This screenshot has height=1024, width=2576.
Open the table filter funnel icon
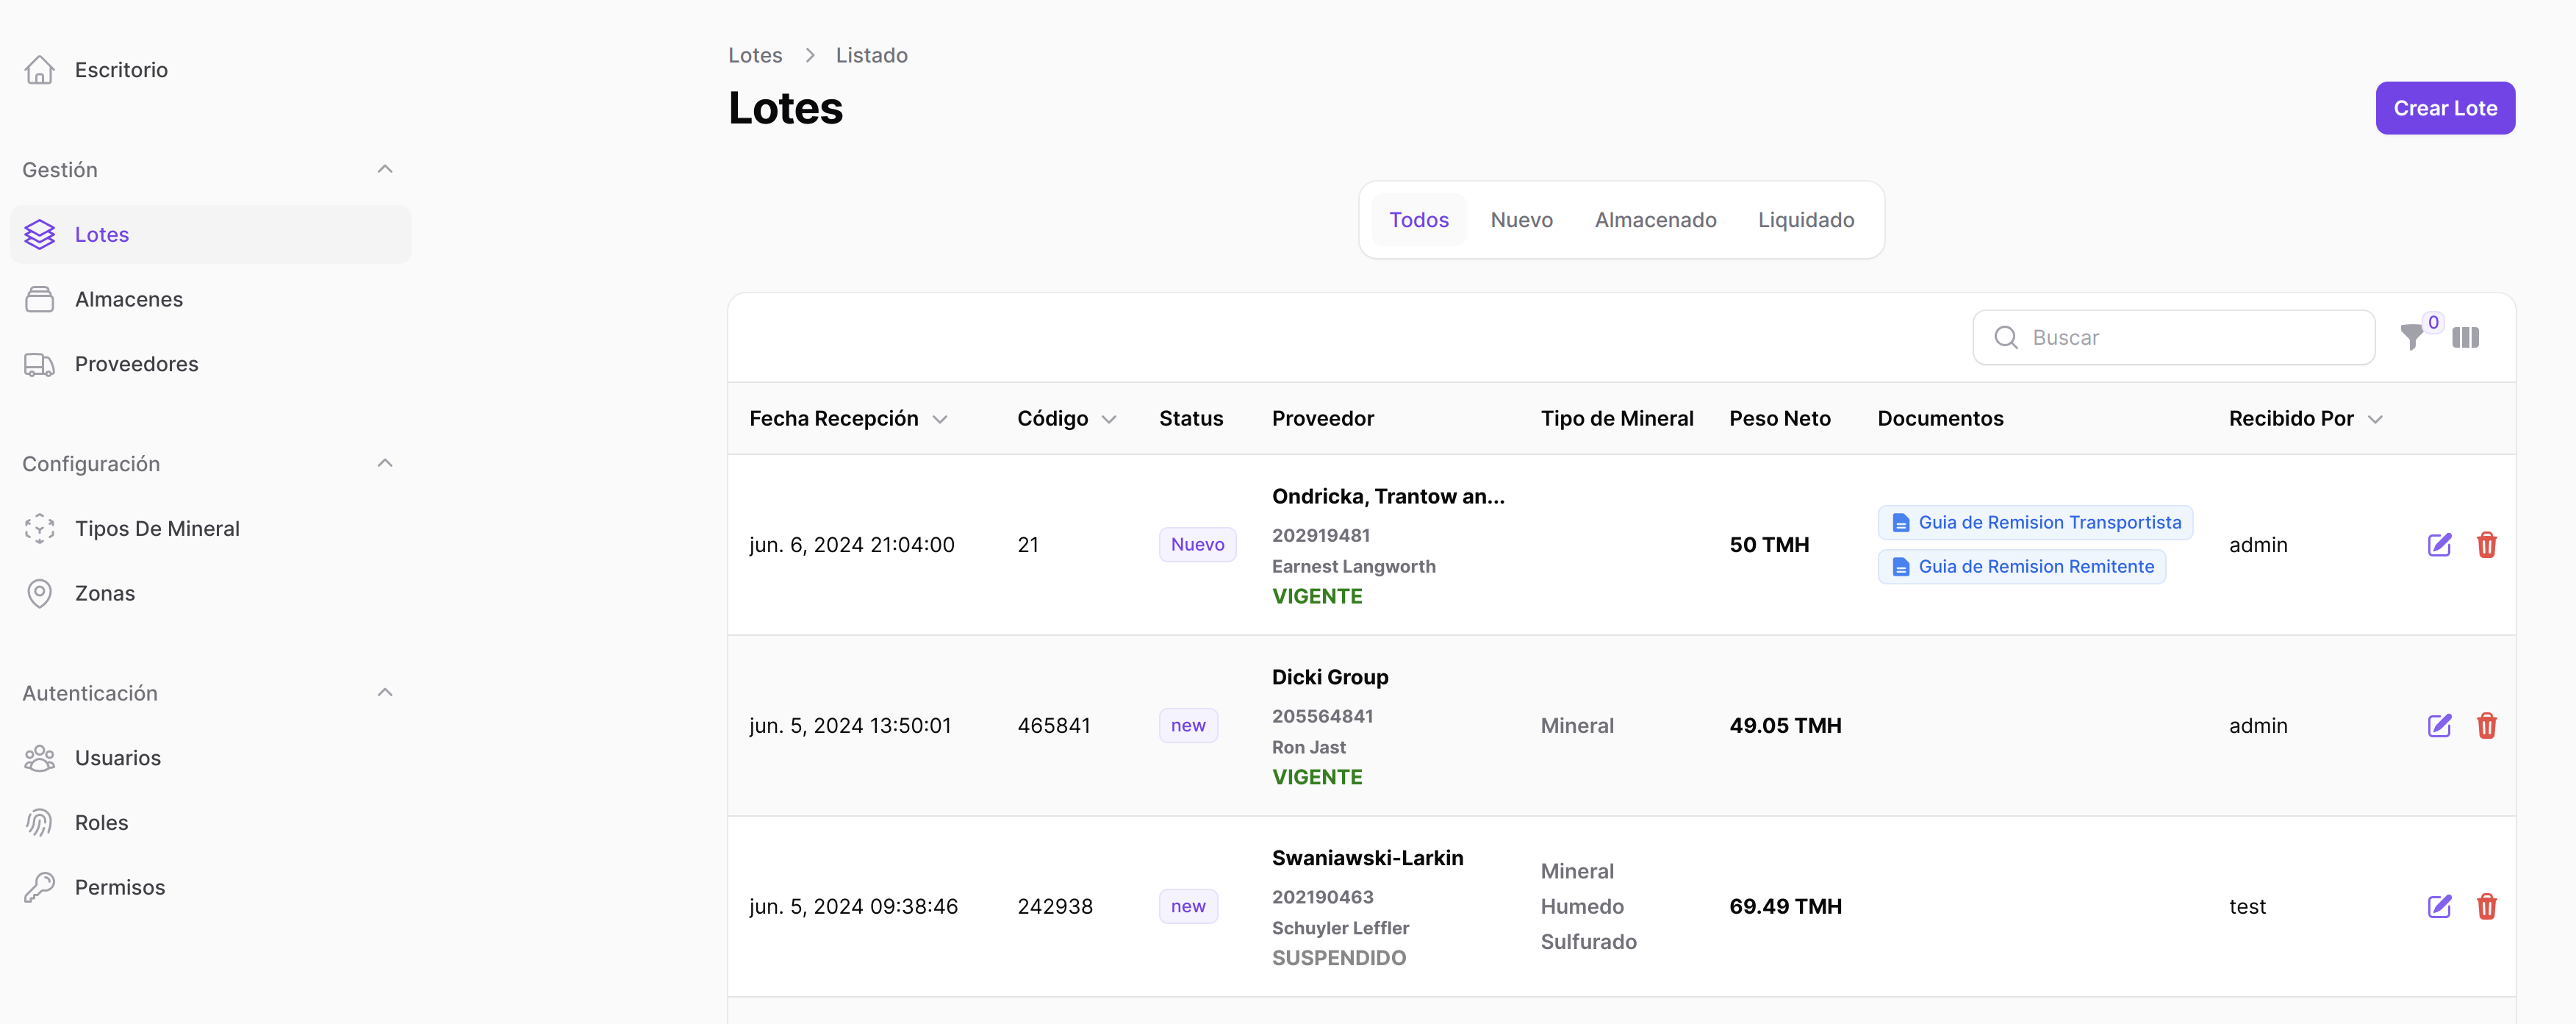2411,338
